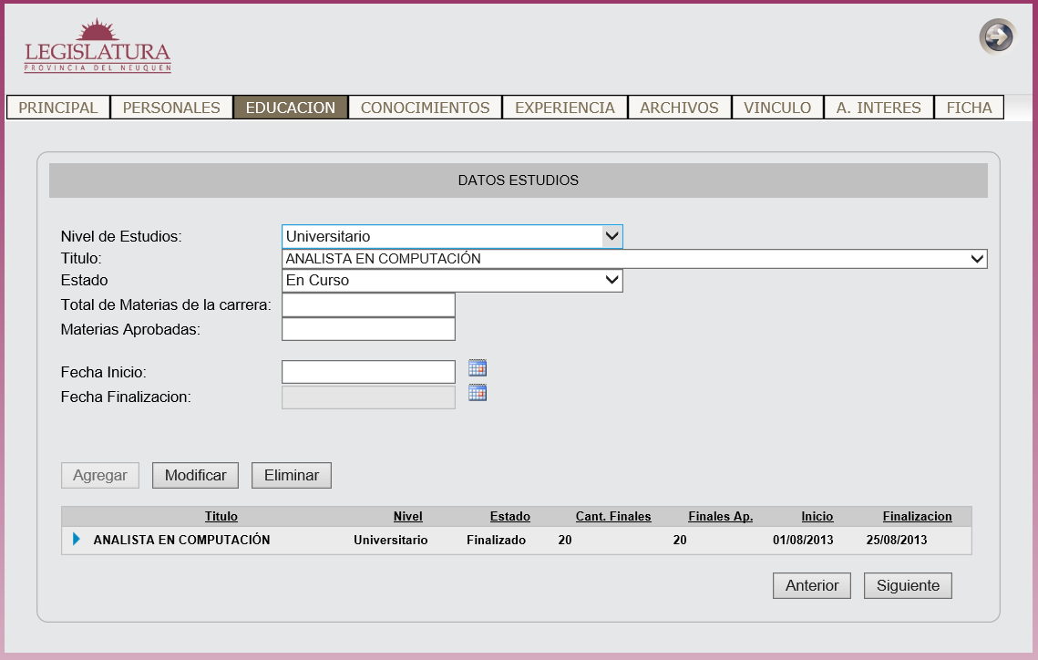Focus the Total de Materias input field
The image size is (1038, 660).
click(x=368, y=305)
